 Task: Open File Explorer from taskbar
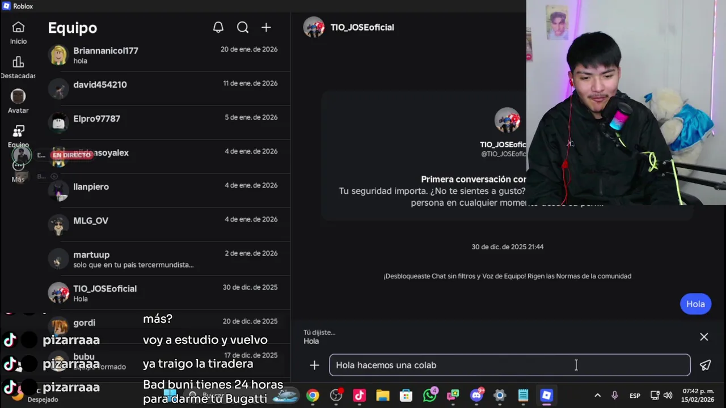tap(383, 396)
